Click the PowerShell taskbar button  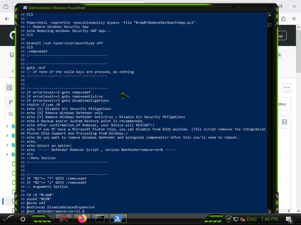click(118, 219)
